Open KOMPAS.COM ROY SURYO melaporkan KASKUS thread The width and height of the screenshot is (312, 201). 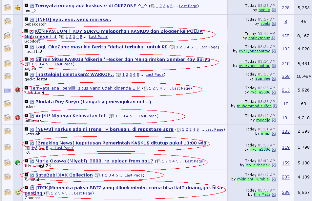[114, 34]
